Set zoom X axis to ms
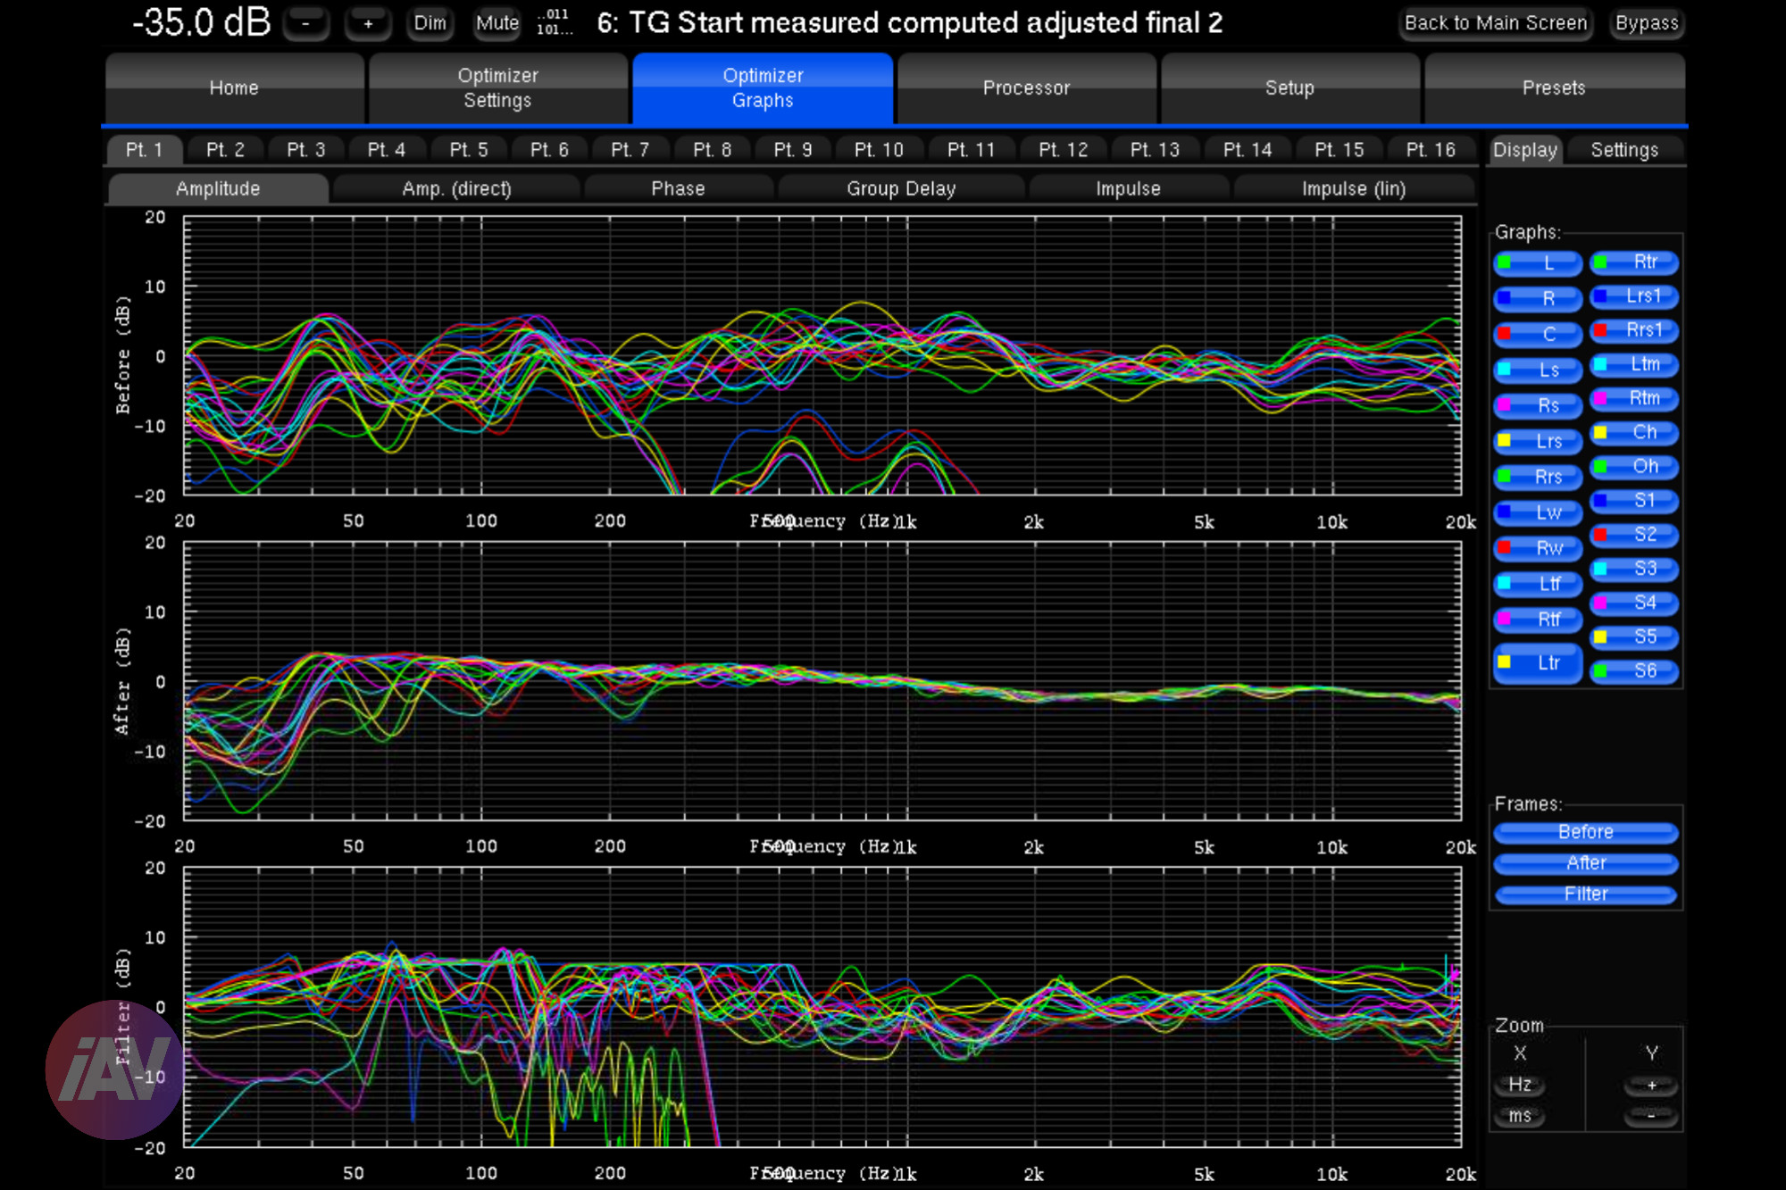Viewport: 1786px width, 1190px height. [x=1520, y=1116]
